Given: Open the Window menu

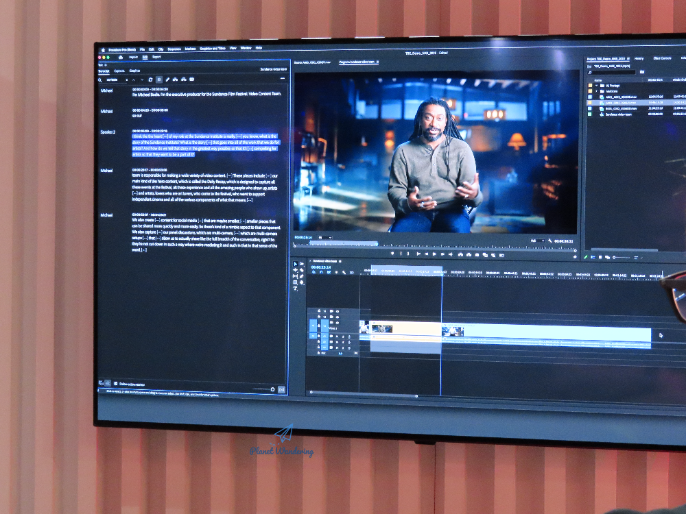Looking at the screenshot, I should tap(246, 48).
